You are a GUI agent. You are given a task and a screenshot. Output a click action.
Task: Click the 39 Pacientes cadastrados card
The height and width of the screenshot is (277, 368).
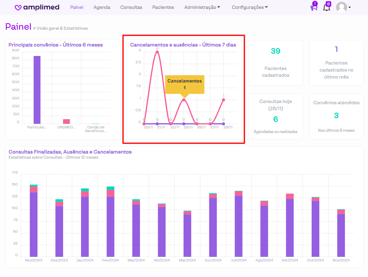click(x=275, y=63)
